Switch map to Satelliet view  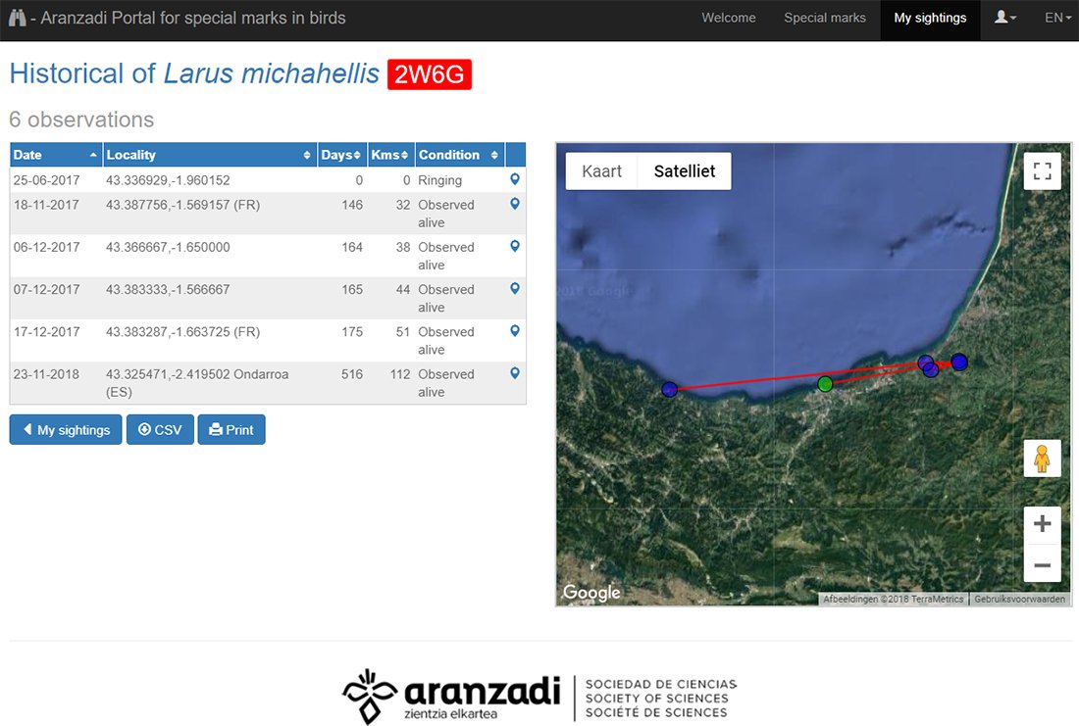(x=685, y=171)
